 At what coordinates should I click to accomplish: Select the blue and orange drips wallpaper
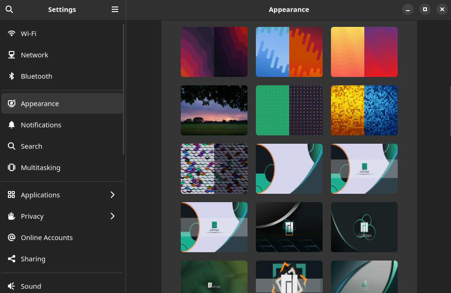coord(289,52)
